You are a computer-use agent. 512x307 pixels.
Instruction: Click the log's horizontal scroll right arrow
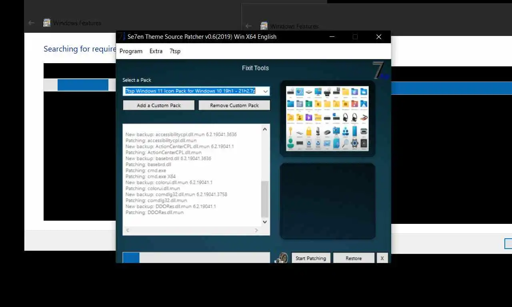click(x=256, y=230)
